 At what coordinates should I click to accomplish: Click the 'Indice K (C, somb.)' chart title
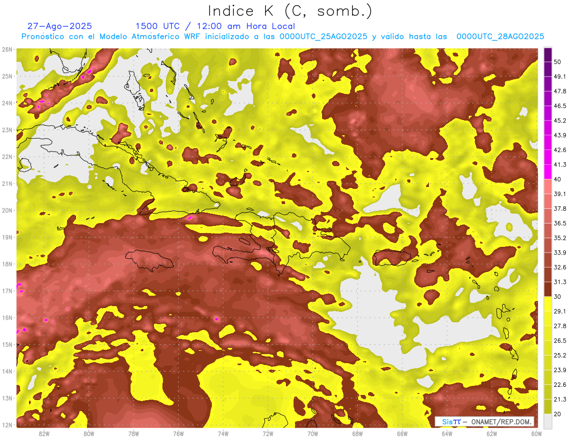(290, 11)
